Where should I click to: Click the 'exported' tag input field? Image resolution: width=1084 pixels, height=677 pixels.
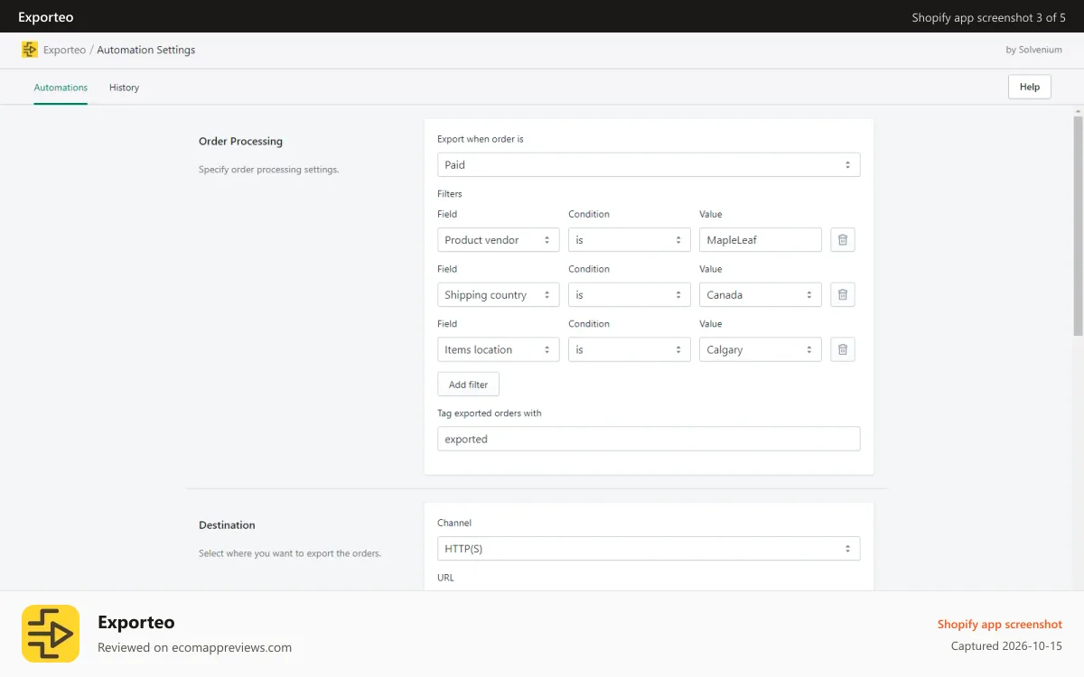pos(649,439)
